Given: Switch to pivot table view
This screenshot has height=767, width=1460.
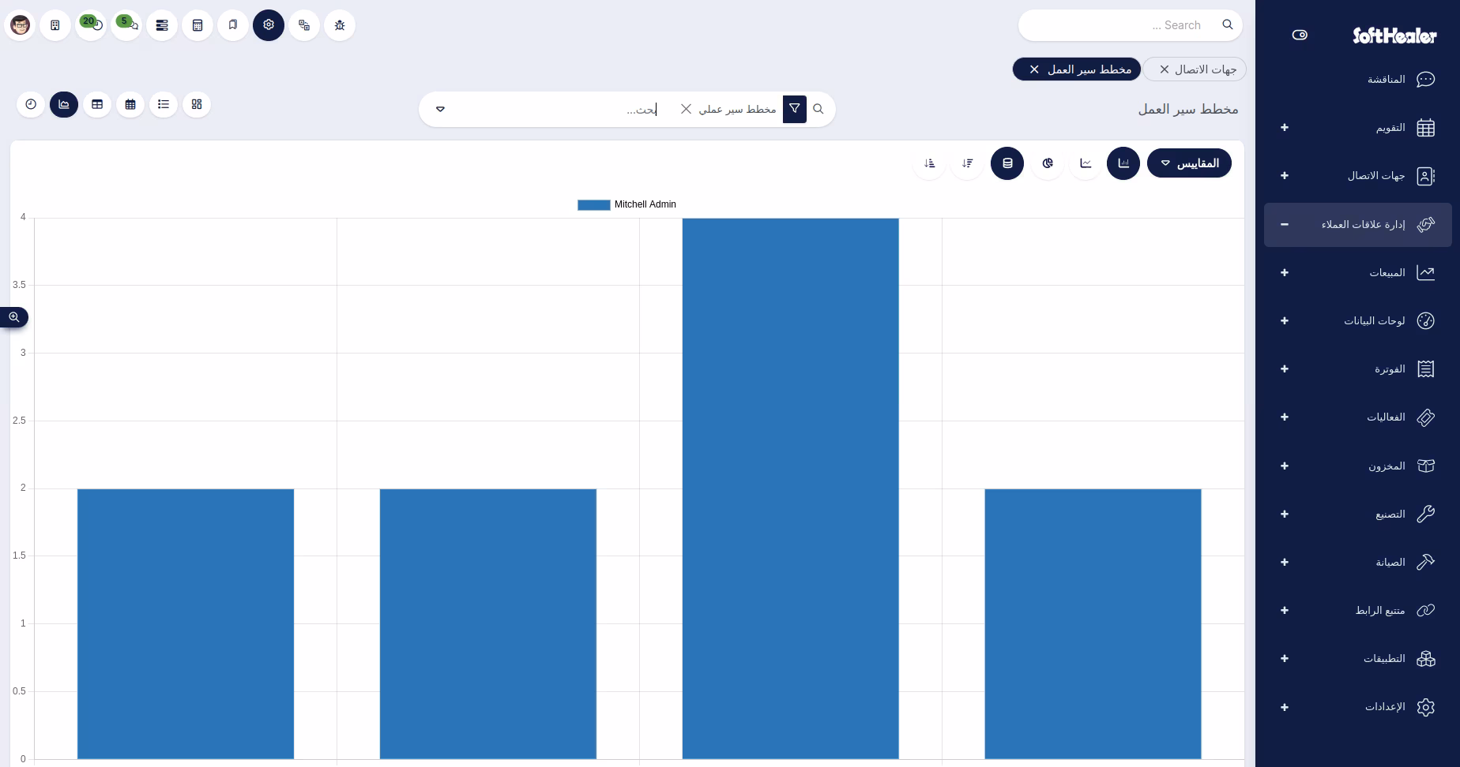Looking at the screenshot, I should [97, 104].
